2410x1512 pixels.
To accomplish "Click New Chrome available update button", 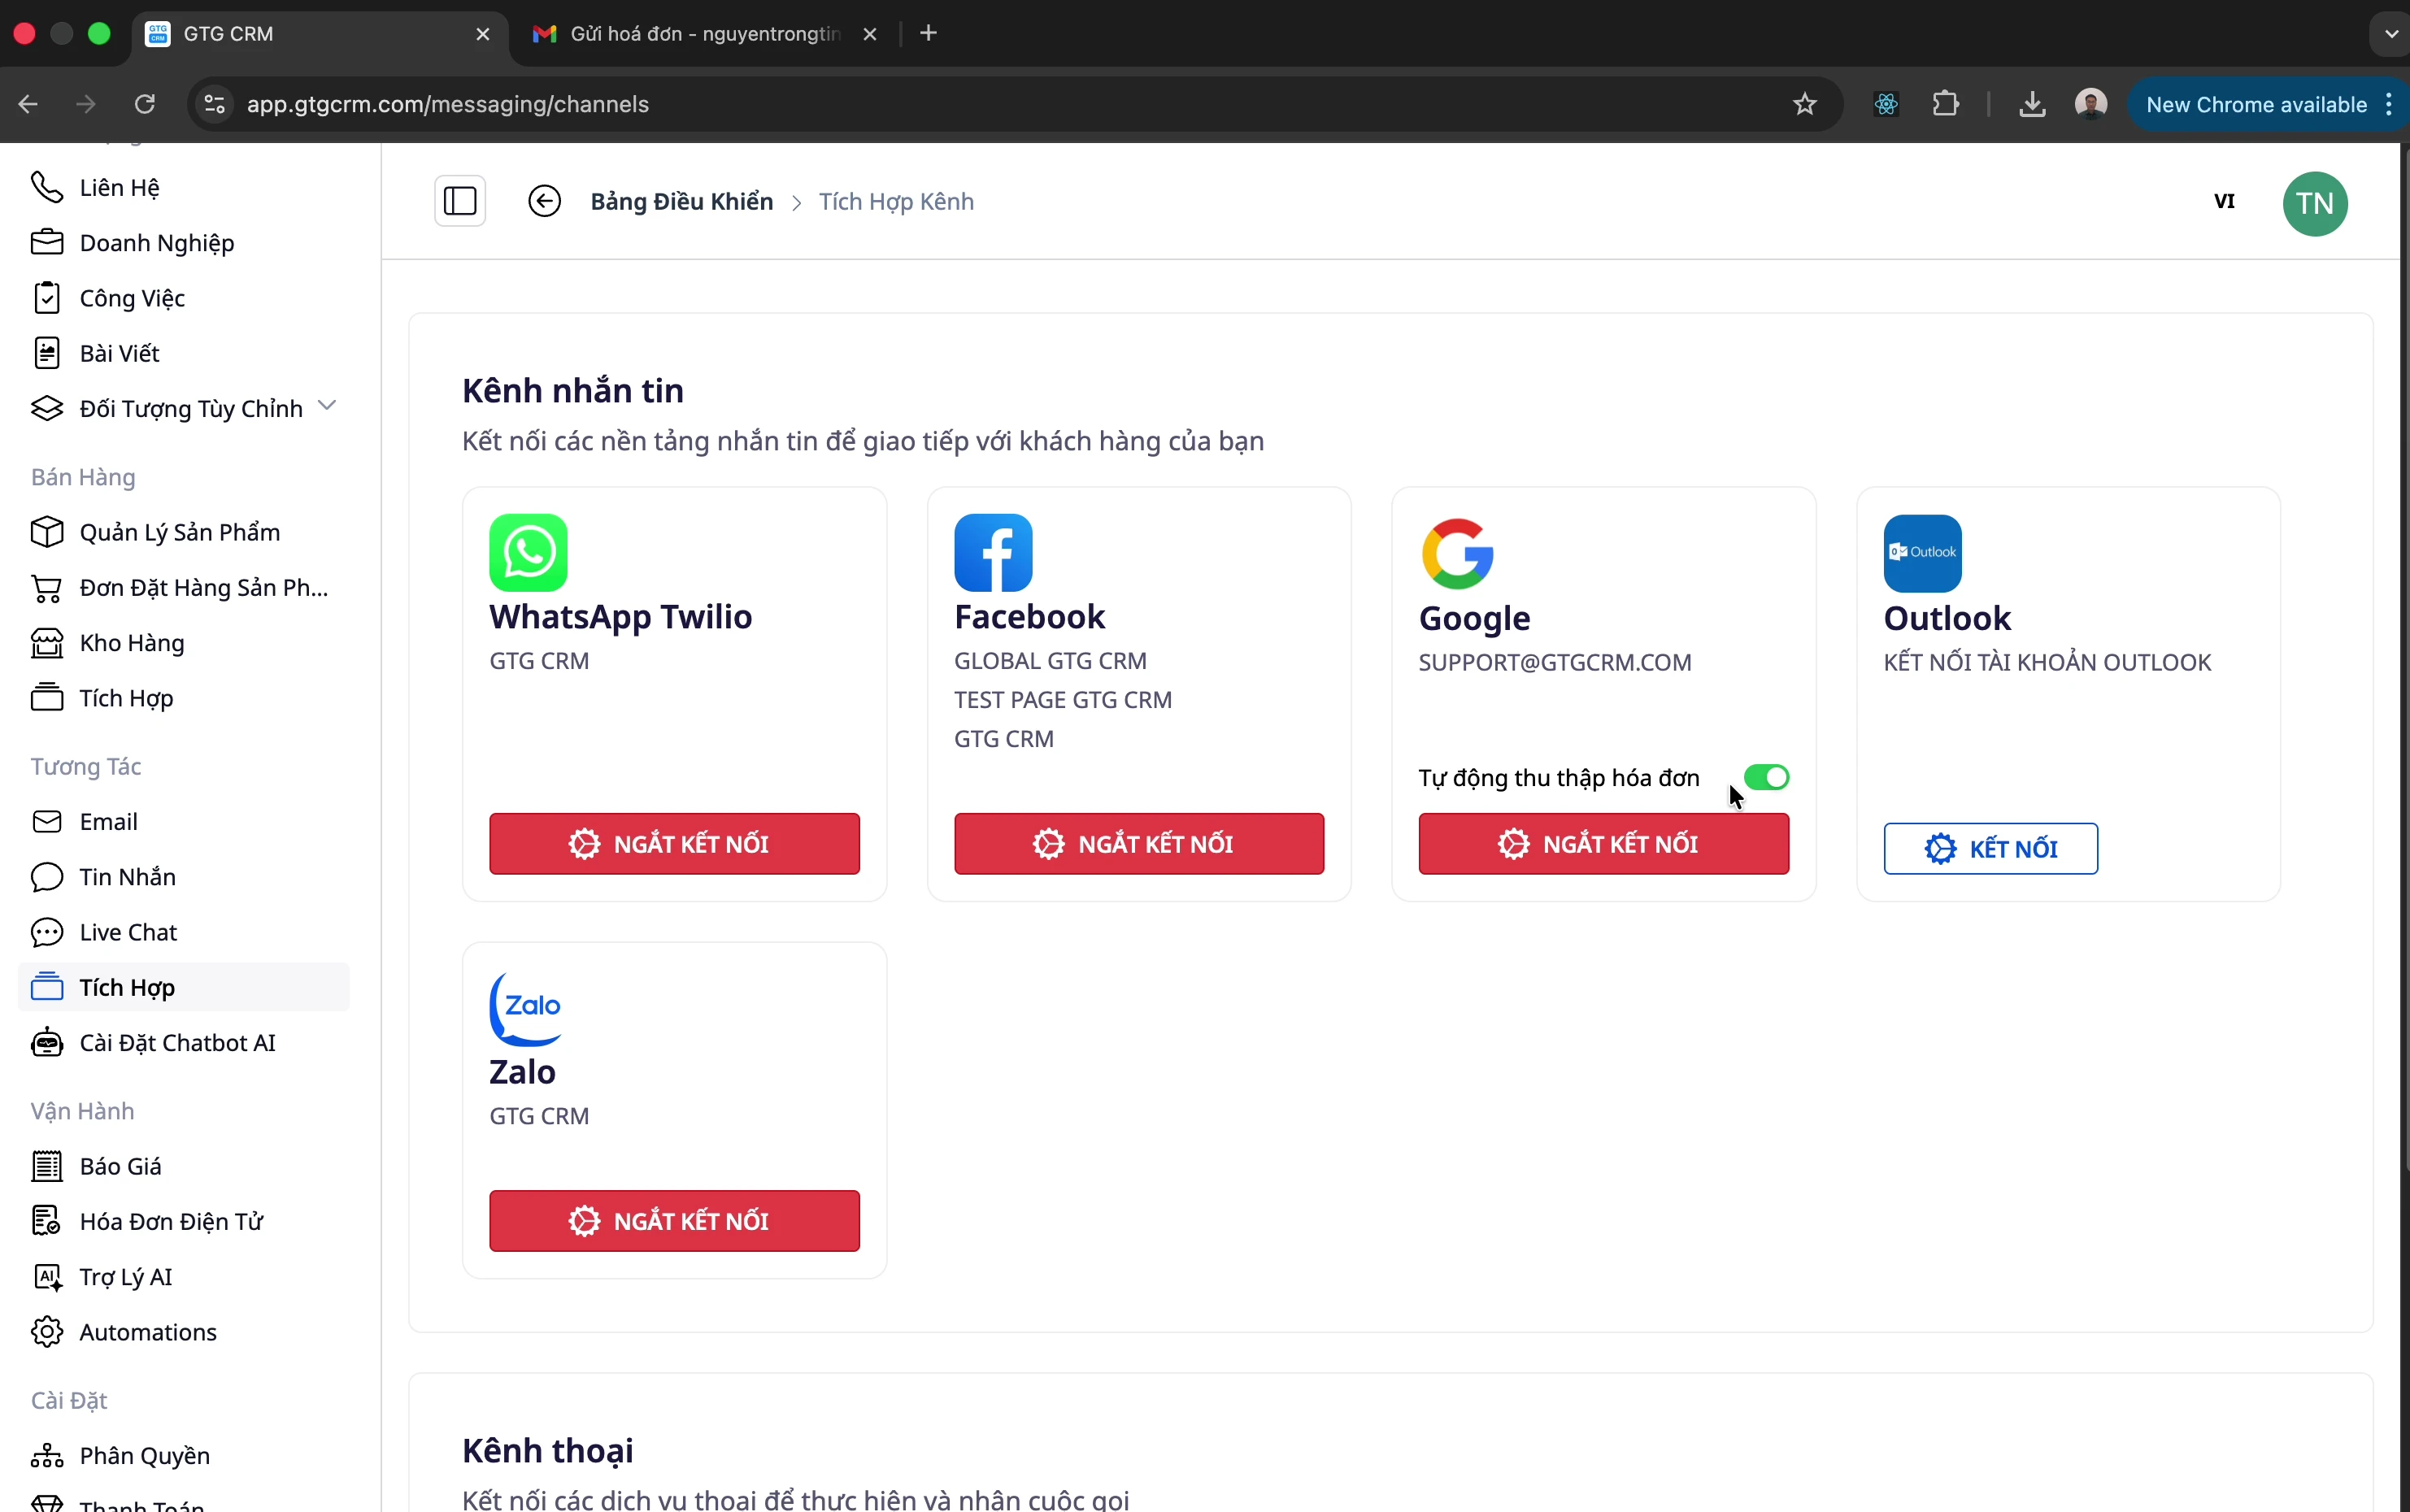I will pyautogui.click(x=2256, y=104).
